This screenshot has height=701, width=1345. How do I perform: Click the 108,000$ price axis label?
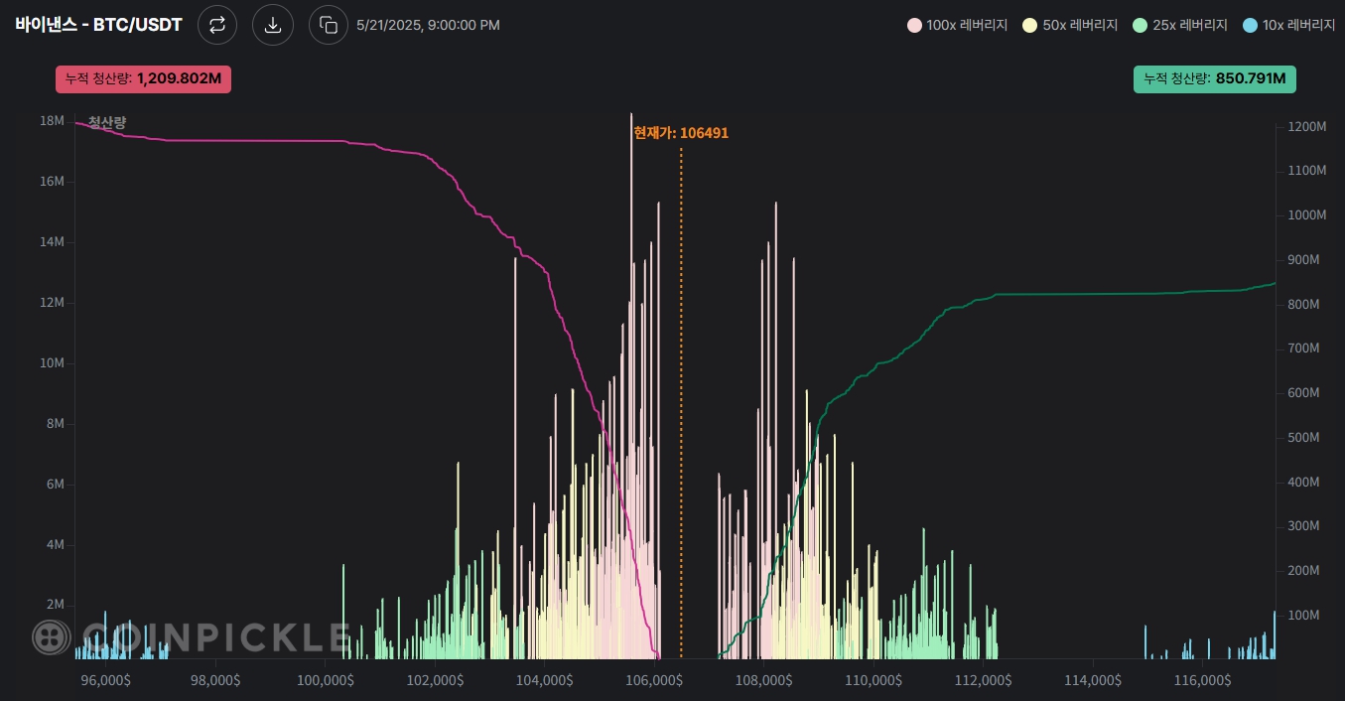[764, 680]
